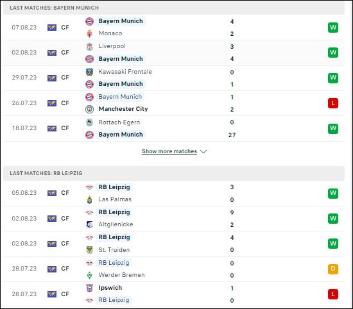Viewport: 353px width, 309px height.
Task: Open the Show more matches link
Action: tap(169, 151)
